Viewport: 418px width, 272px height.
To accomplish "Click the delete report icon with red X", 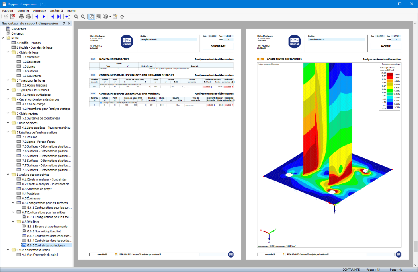I will 12,17.
